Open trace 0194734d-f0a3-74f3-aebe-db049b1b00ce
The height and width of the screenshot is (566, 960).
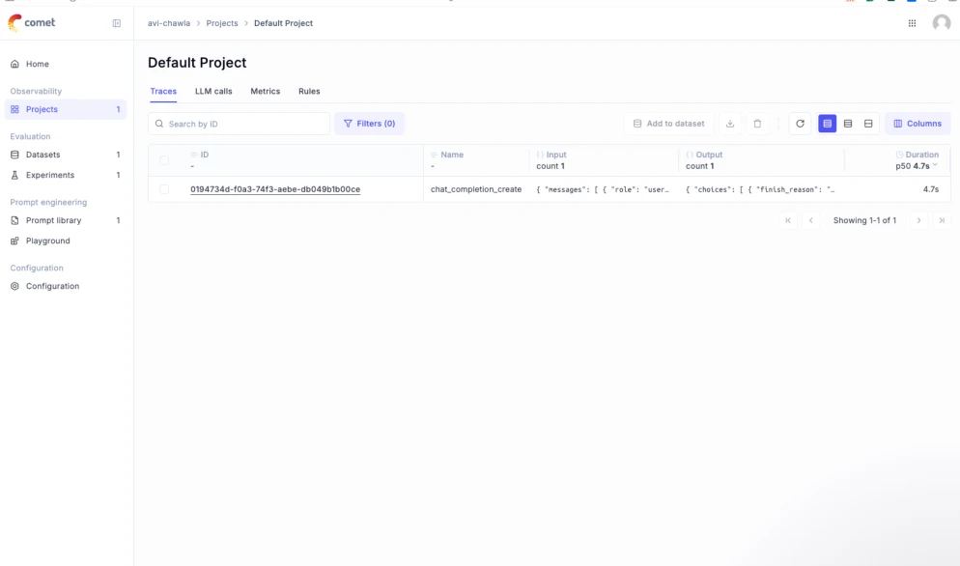tap(275, 189)
